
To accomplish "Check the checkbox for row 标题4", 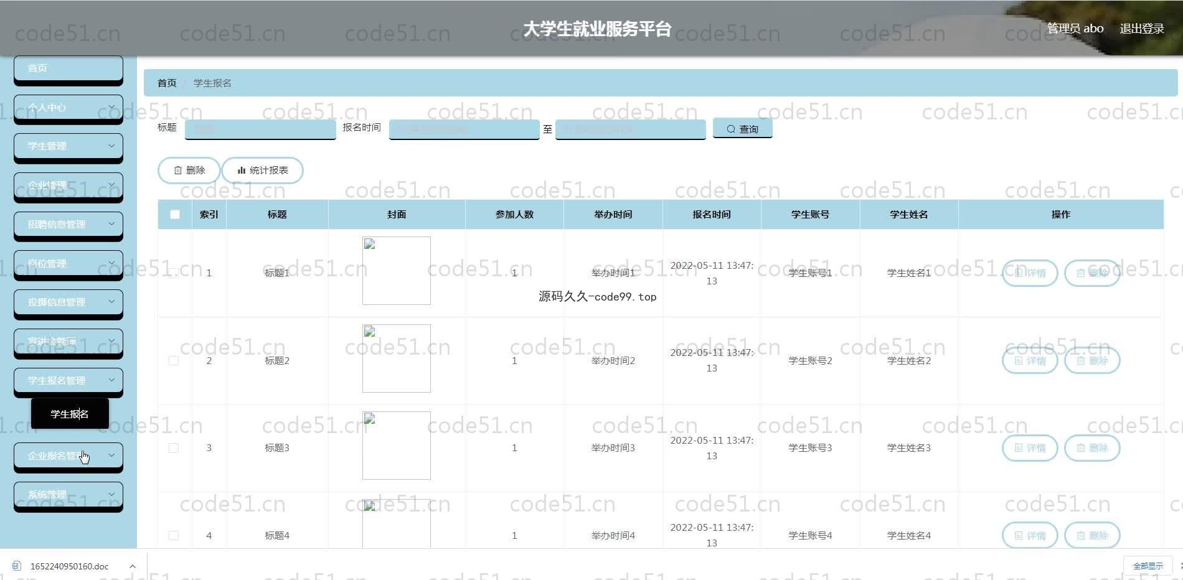I will point(174,536).
